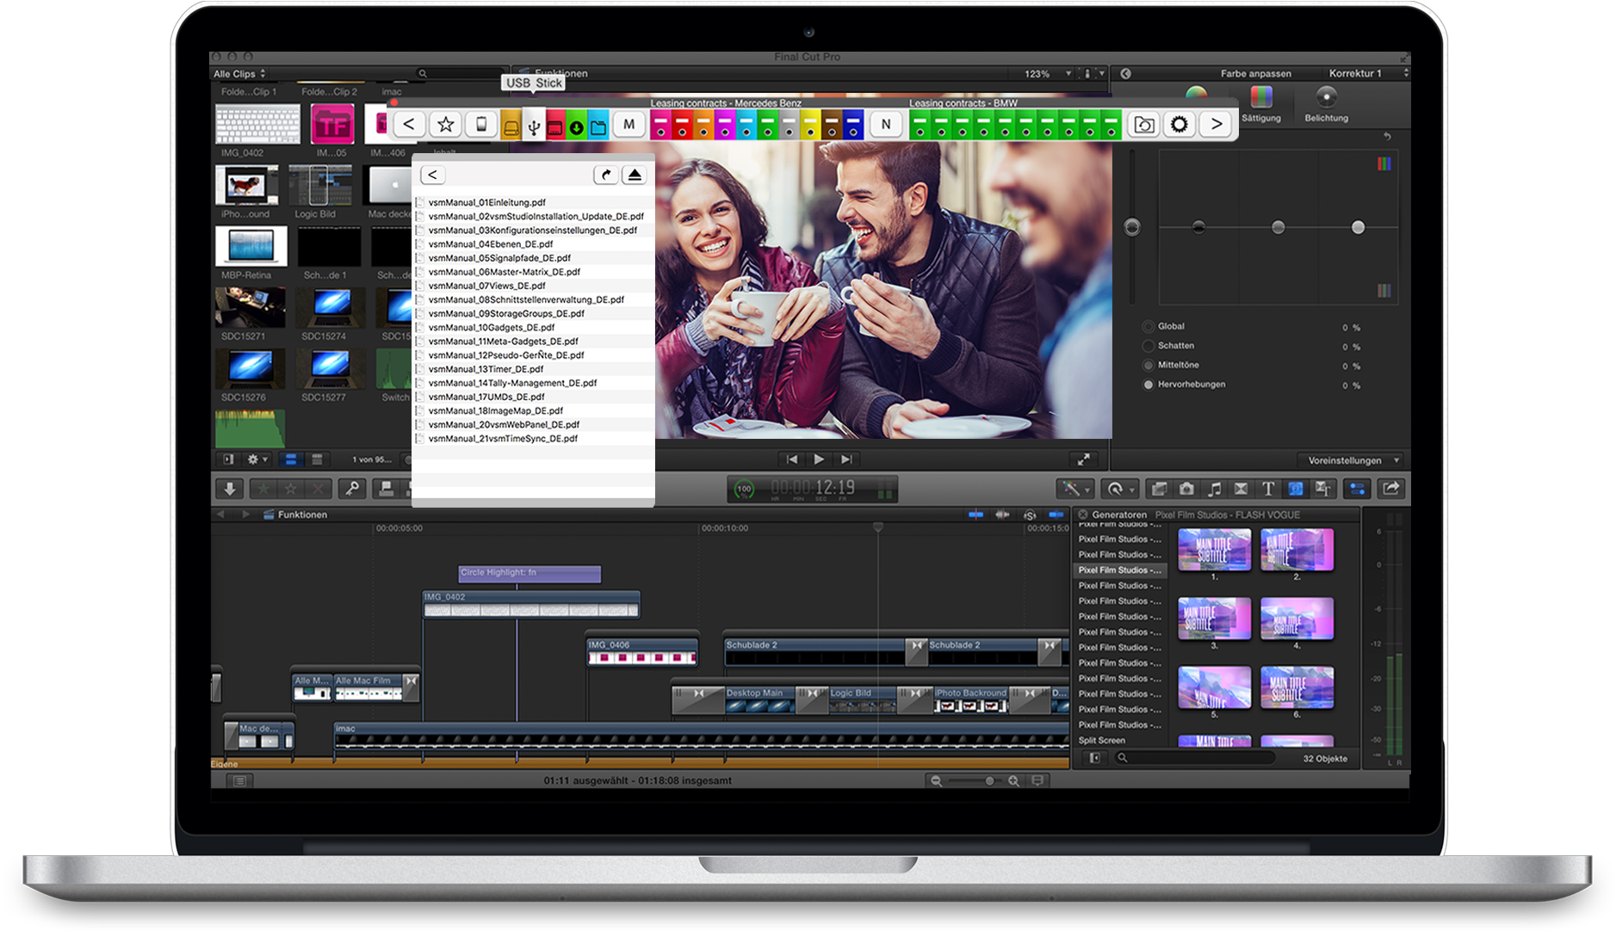1616x931 pixels.
Task: Select the Global color puck radio
Action: click(x=1148, y=327)
